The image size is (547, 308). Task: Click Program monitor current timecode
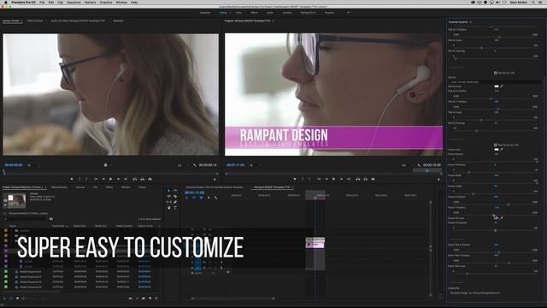236,165
